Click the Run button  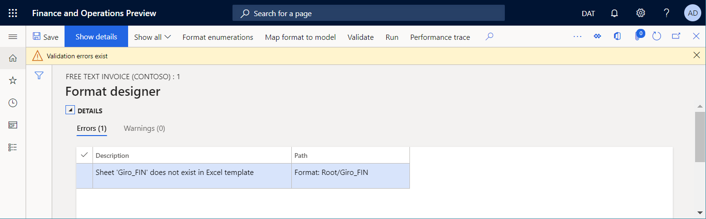coord(392,37)
